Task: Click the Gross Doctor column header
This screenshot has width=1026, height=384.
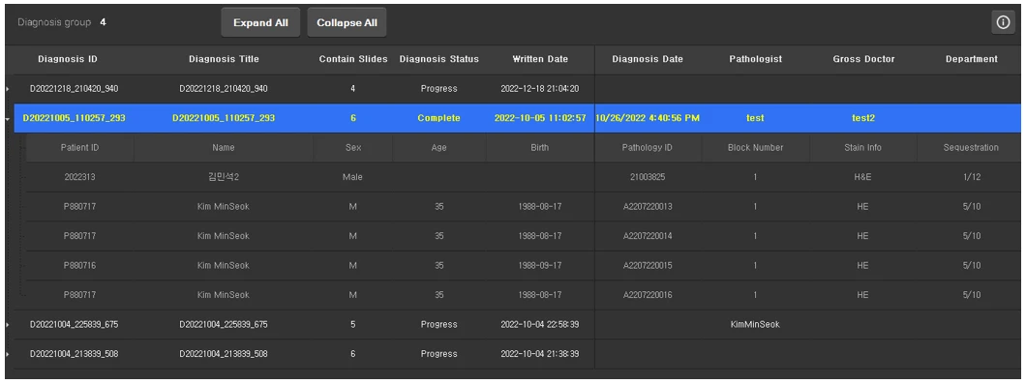Action: coord(863,59)
